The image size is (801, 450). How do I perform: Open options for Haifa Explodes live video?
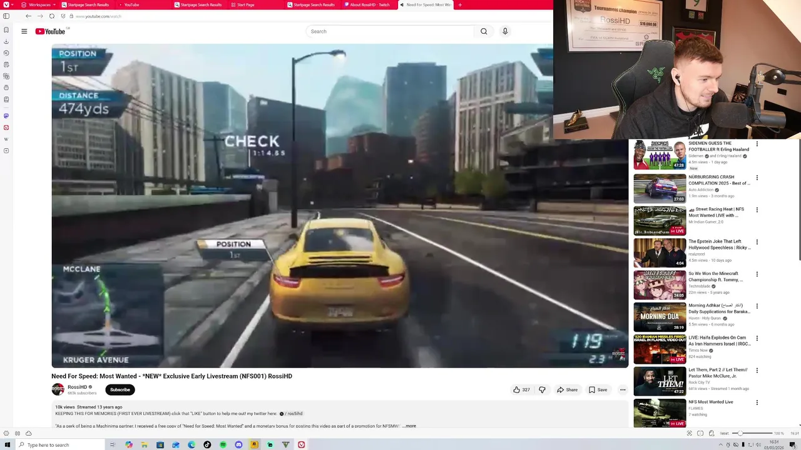pos(757,338)
